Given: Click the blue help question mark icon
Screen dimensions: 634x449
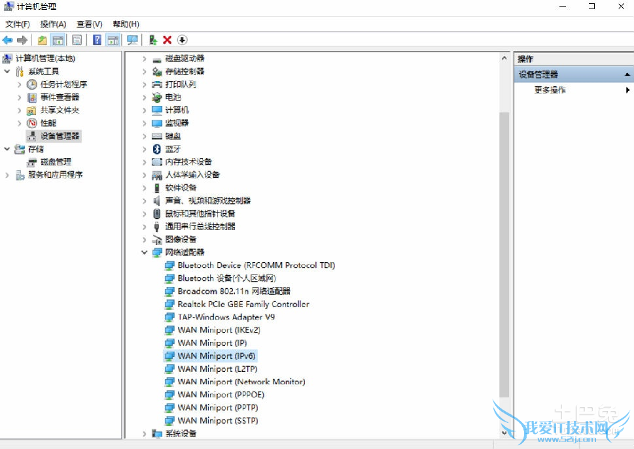Looking at the screenshot, I should 97,40.
